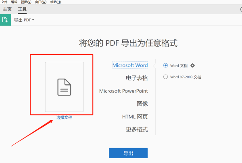Select the Word 97-2003 文档 option
242x163 pixels.
[x=165, y=77]
